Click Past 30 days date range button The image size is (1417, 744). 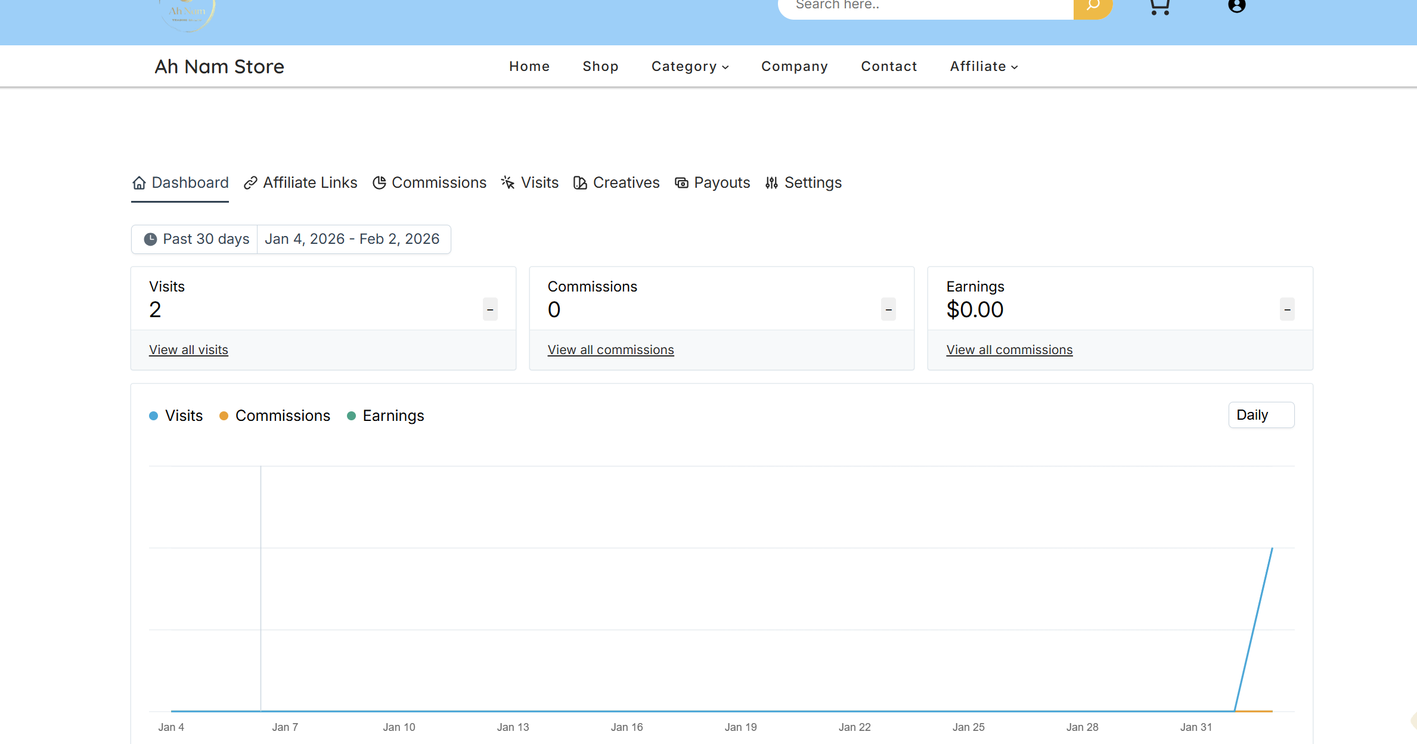(x=196, y=239)
